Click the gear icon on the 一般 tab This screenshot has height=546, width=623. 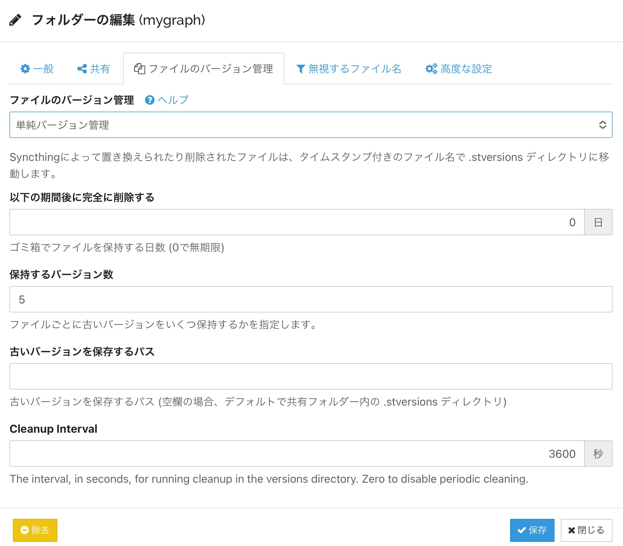(25, 69)
